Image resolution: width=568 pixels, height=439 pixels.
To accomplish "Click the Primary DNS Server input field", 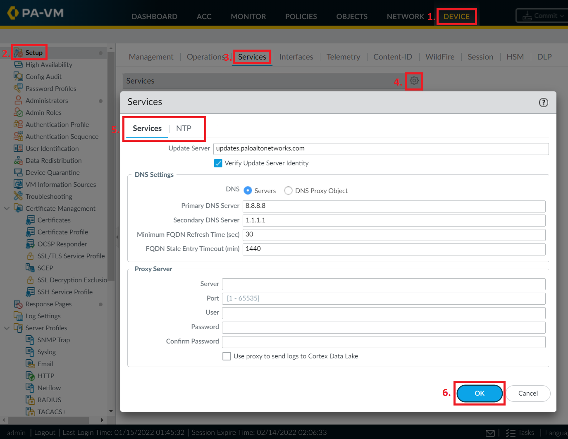I will point(394,206).
